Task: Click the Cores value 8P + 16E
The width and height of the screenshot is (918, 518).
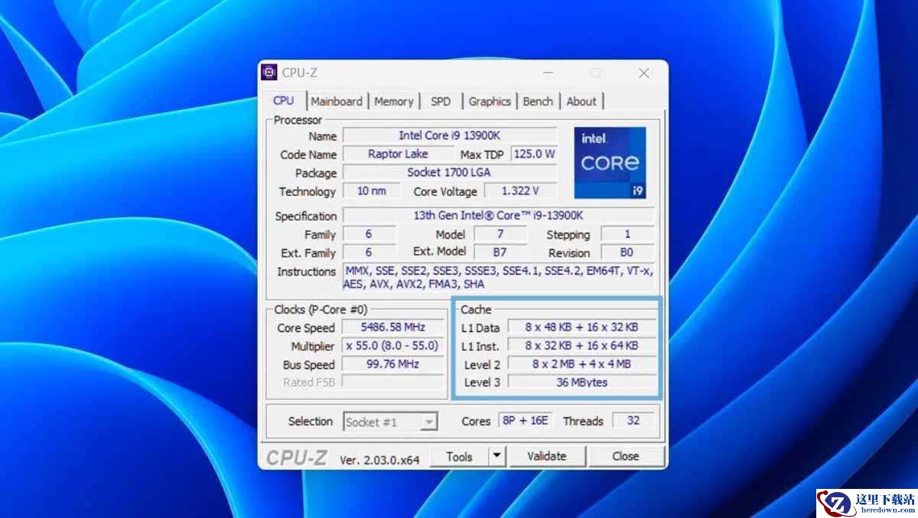Action: pos(525,421)
